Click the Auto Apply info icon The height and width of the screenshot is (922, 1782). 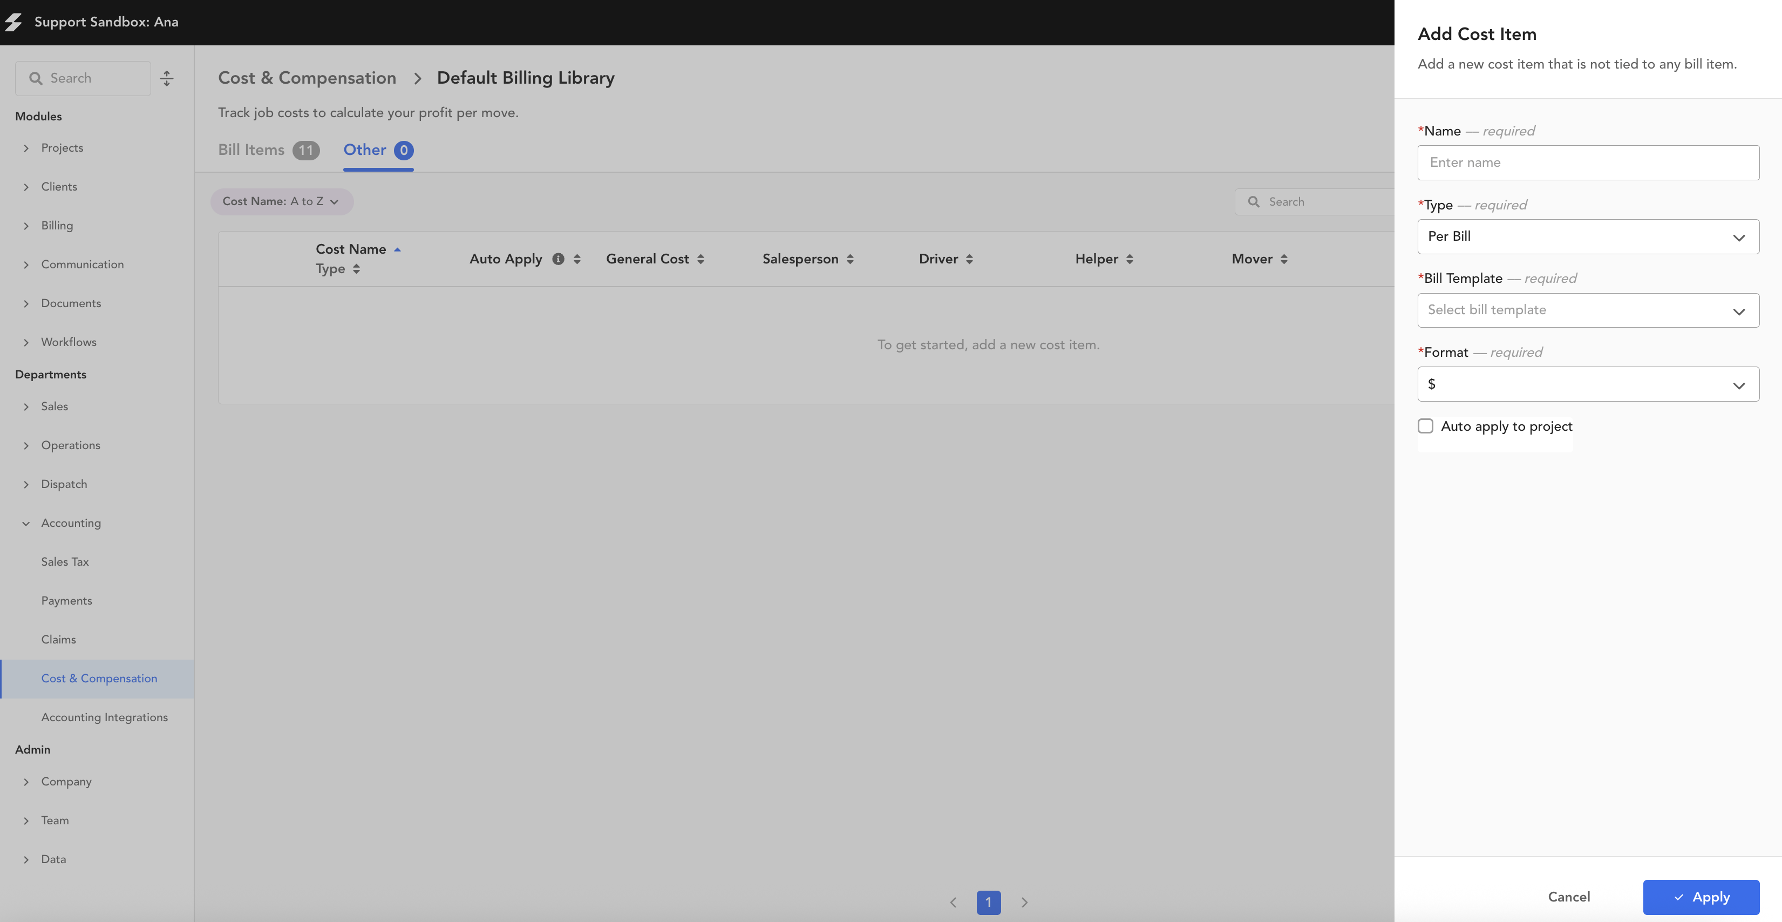[558, 259]
